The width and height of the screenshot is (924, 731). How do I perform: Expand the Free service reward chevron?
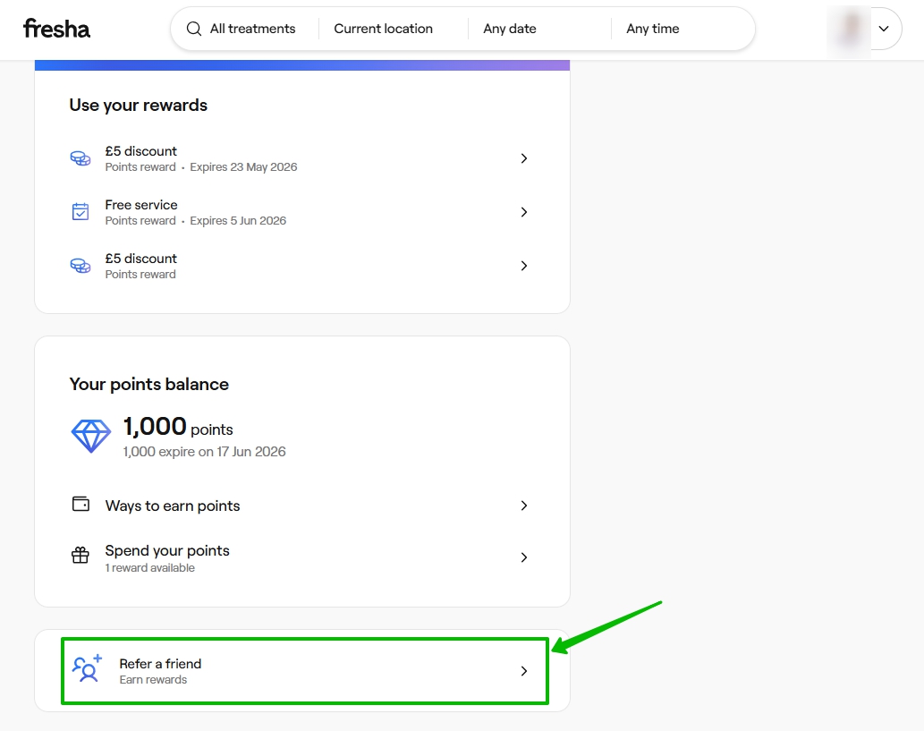pos(524,212)
